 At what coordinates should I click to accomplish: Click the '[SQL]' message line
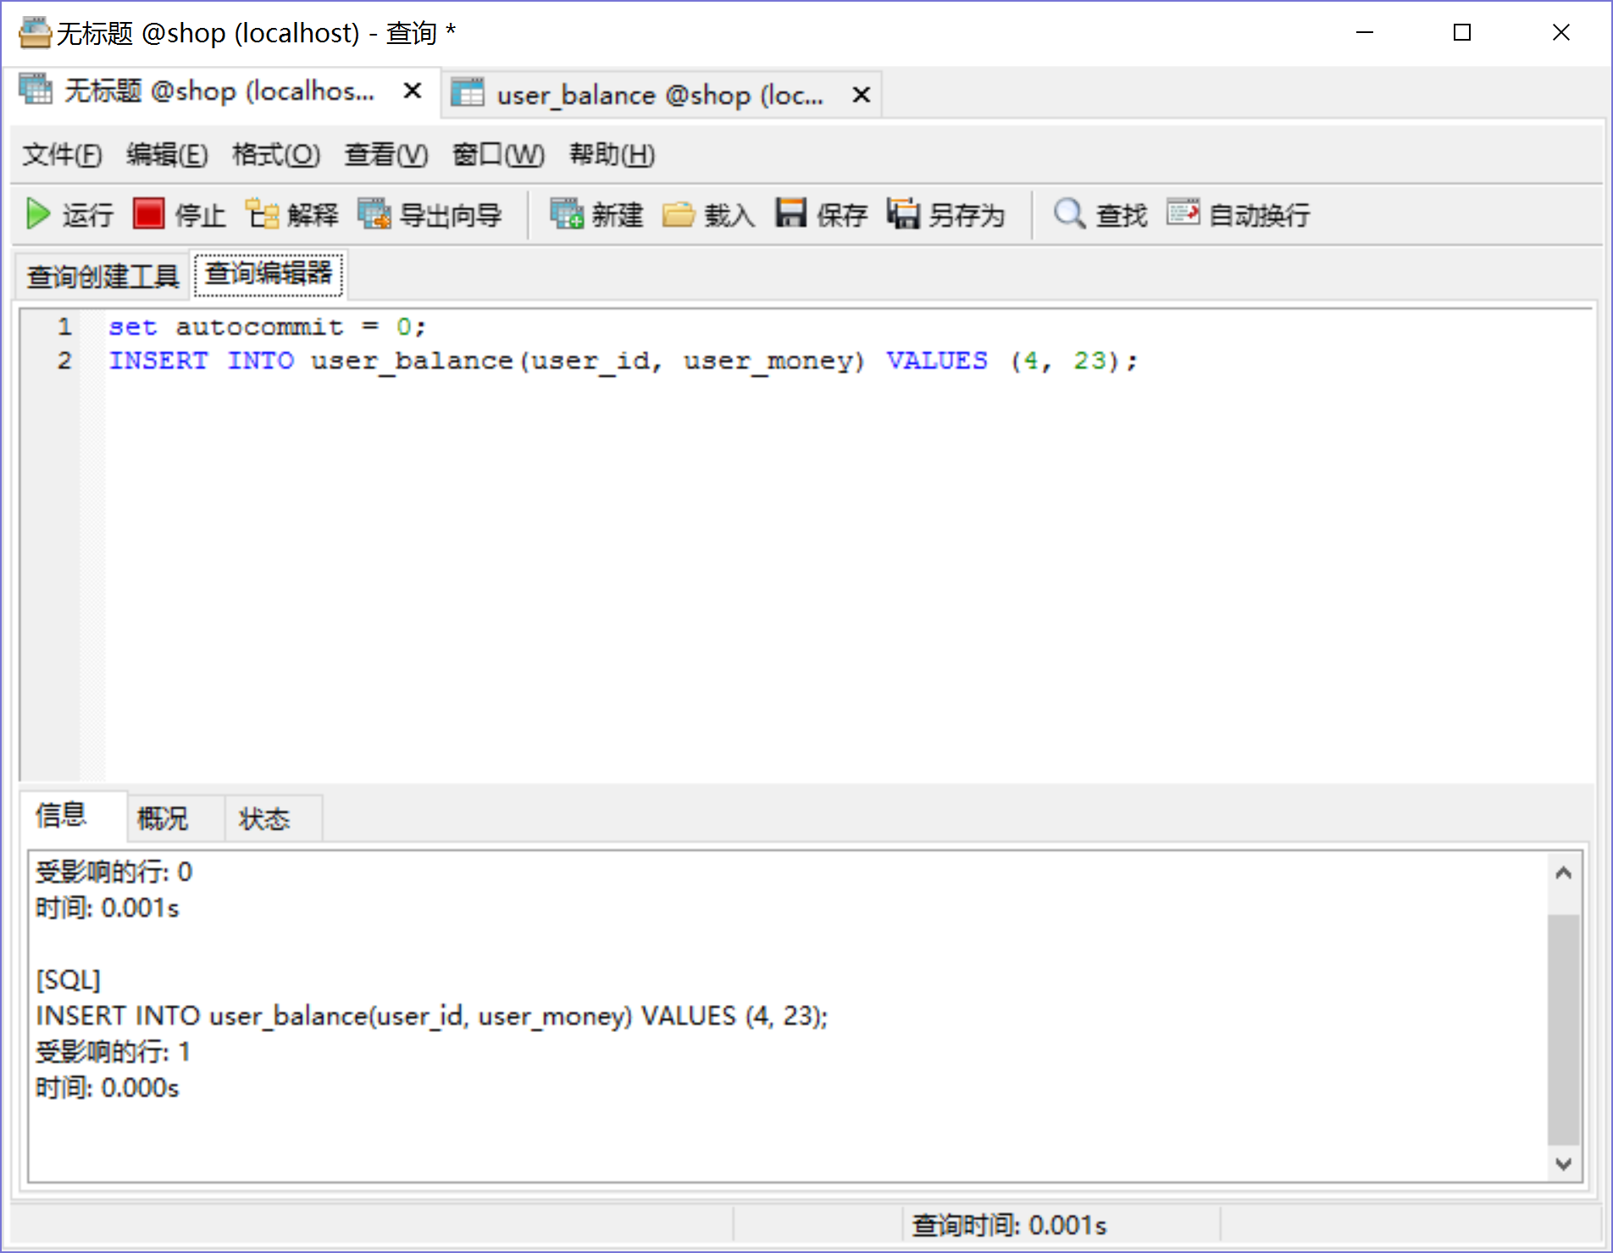tap(68, 980)
